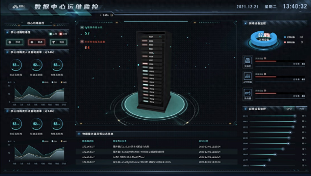This screenshot has width=311, height=176.
Task: Switch to the CPU tab
Action: click(289, 109)
